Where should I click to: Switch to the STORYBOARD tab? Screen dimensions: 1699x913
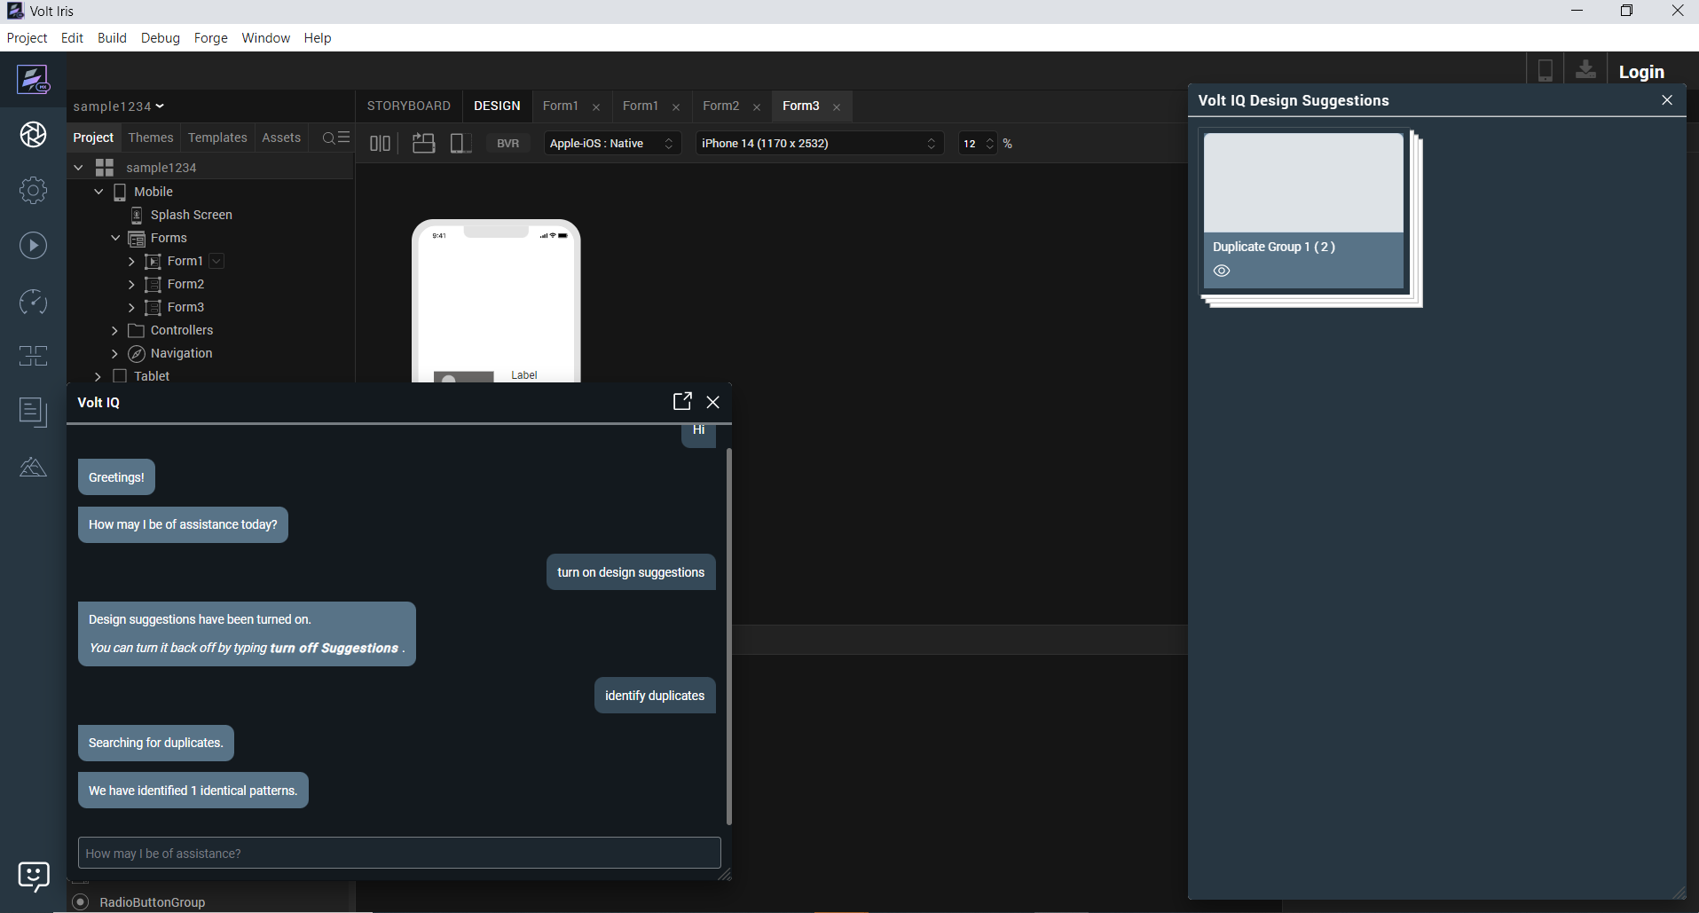408,106
